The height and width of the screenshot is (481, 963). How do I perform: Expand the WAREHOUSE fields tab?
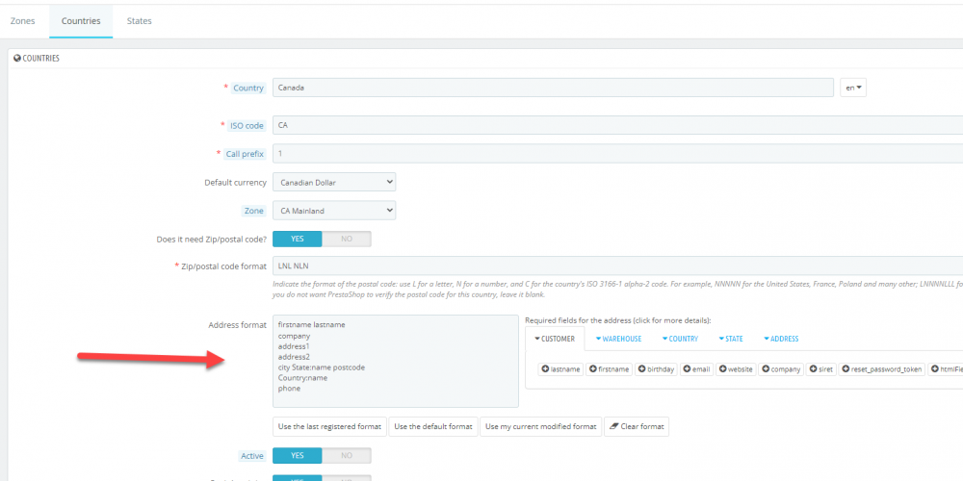coord(618,339)
